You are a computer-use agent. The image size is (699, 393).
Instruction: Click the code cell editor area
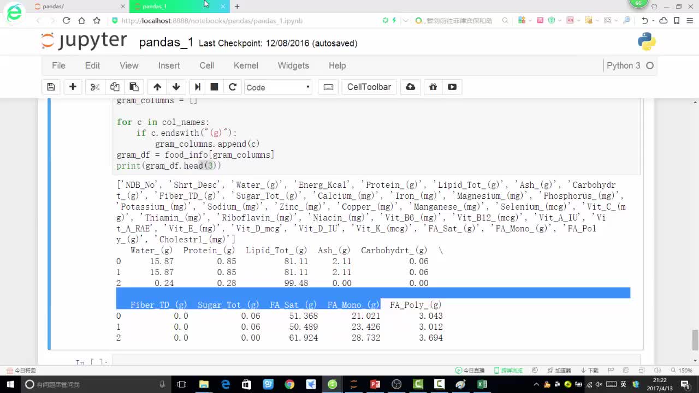[x=376, y=136]
